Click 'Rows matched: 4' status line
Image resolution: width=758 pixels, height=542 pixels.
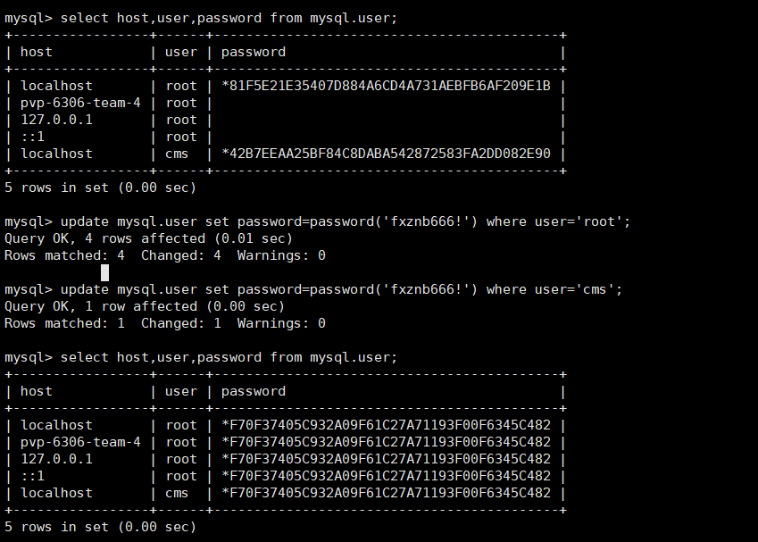click(x=165, y=255)
